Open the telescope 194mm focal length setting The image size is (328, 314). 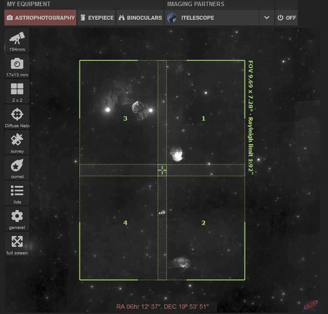[x=17, y=41]
